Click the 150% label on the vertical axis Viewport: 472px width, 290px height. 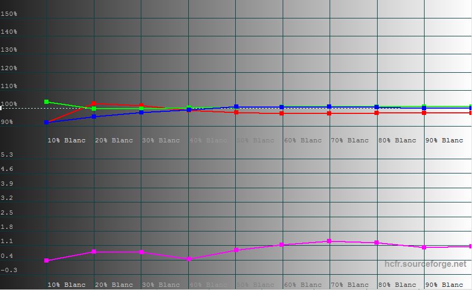coord(9,14)
